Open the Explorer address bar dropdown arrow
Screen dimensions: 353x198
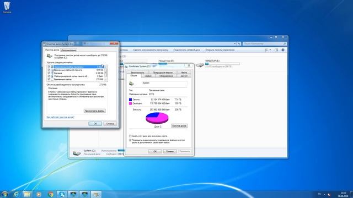(x=235, y=44)
